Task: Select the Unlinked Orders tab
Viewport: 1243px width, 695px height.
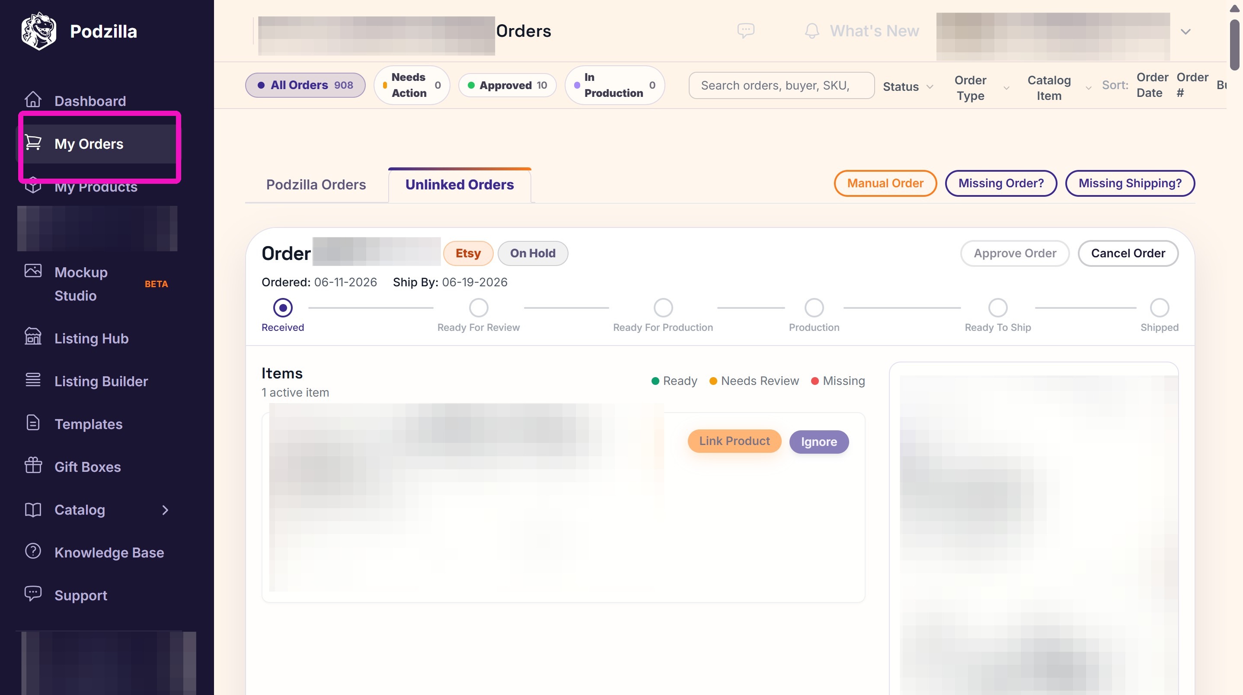Action: click(459, 184)
